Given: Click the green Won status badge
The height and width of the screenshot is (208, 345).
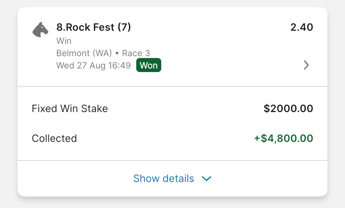Looking at the screenshot, I should point(149,65).
